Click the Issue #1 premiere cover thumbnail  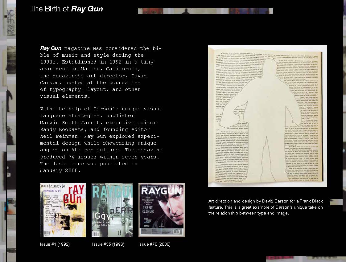point(63,210)
